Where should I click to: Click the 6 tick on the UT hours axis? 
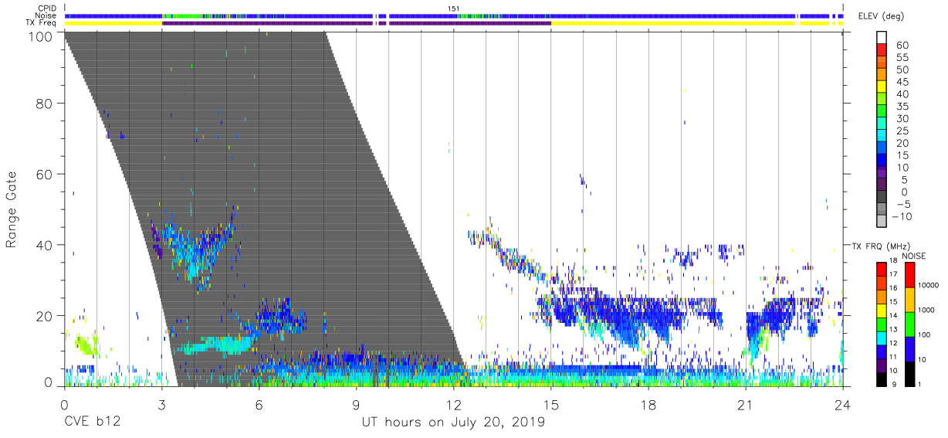pos(259,406)
